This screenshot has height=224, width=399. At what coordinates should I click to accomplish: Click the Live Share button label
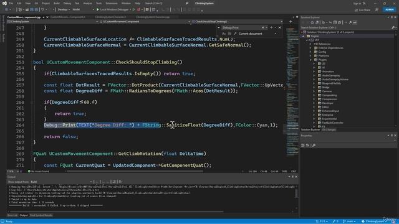(x=364, y=10)
